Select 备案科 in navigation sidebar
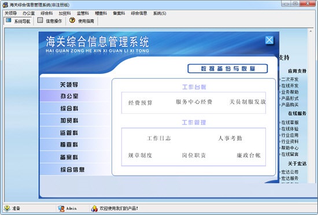Screen dimensions: 318x215 click(69, 157)
